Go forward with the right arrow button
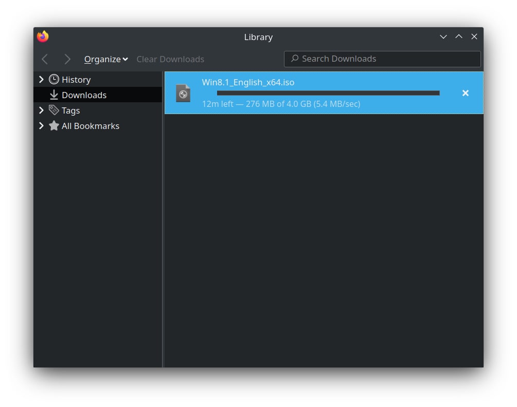Image resolution: width=517 pixels, height=407 pixels. point(67,59)
